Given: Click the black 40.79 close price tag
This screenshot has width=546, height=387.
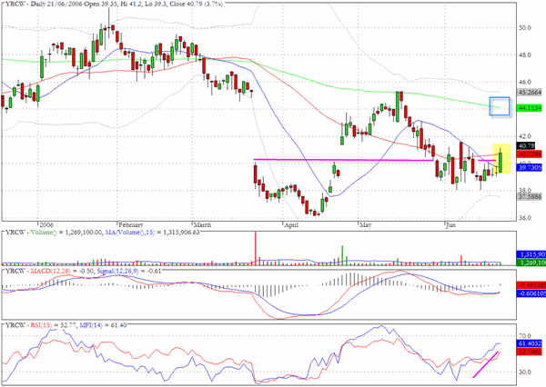Looking at the screenshot, I should 527,145.
